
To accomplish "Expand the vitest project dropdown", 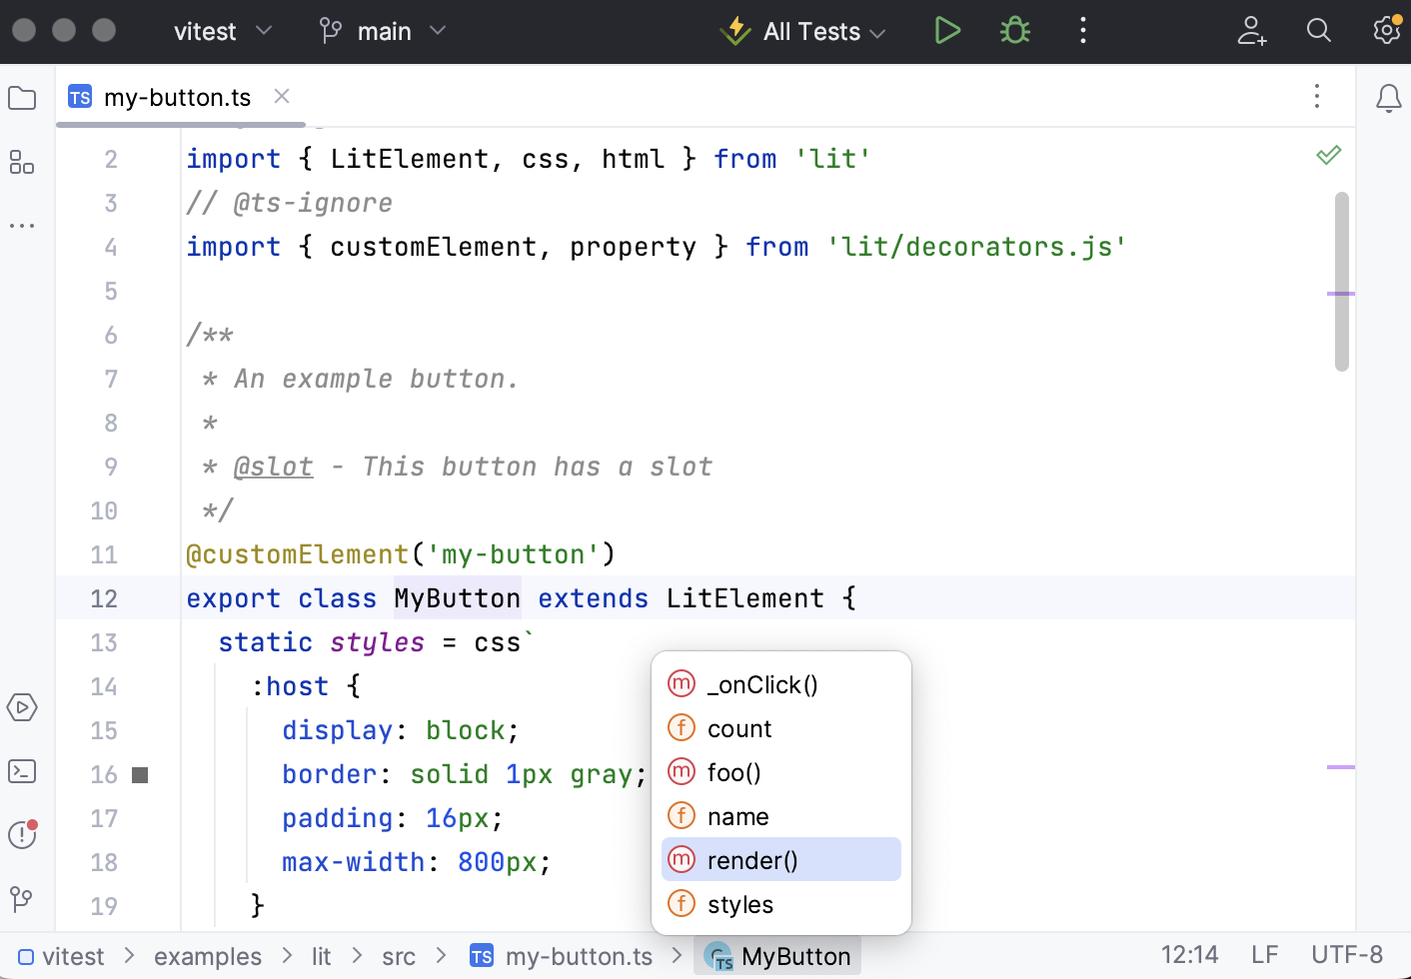I will point(222,31).
